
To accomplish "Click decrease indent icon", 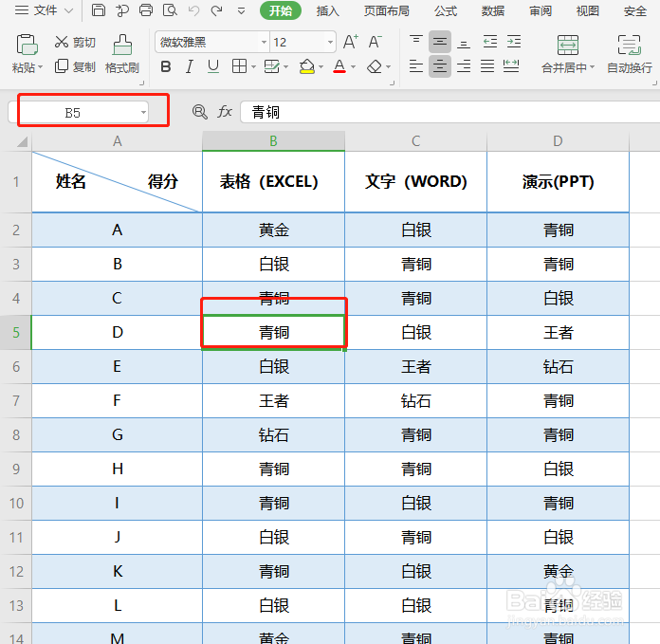I will (x=490, y=42).
